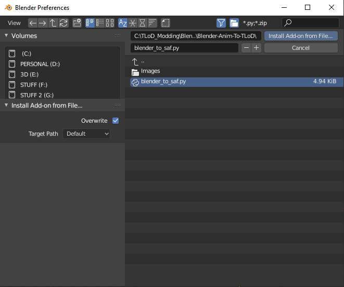This screenshot has width=344, height=287.
Task: Click drive icon next to (C:)
Action: [12, 54]
